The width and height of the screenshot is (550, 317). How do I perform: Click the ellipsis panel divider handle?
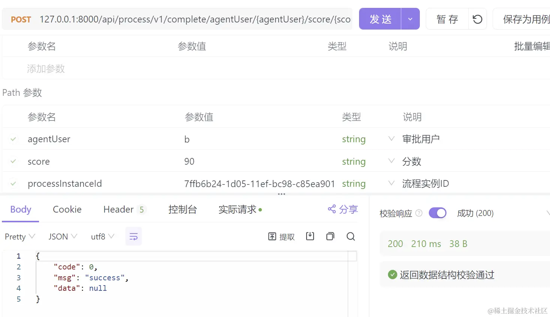pos(281,194)
